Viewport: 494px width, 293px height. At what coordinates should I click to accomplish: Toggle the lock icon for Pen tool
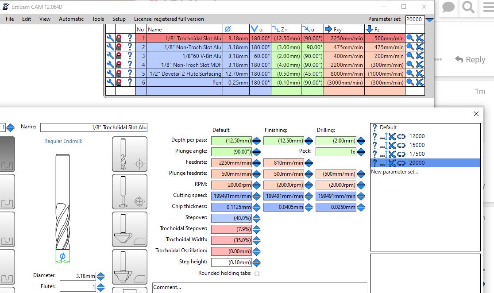[119, 82]
